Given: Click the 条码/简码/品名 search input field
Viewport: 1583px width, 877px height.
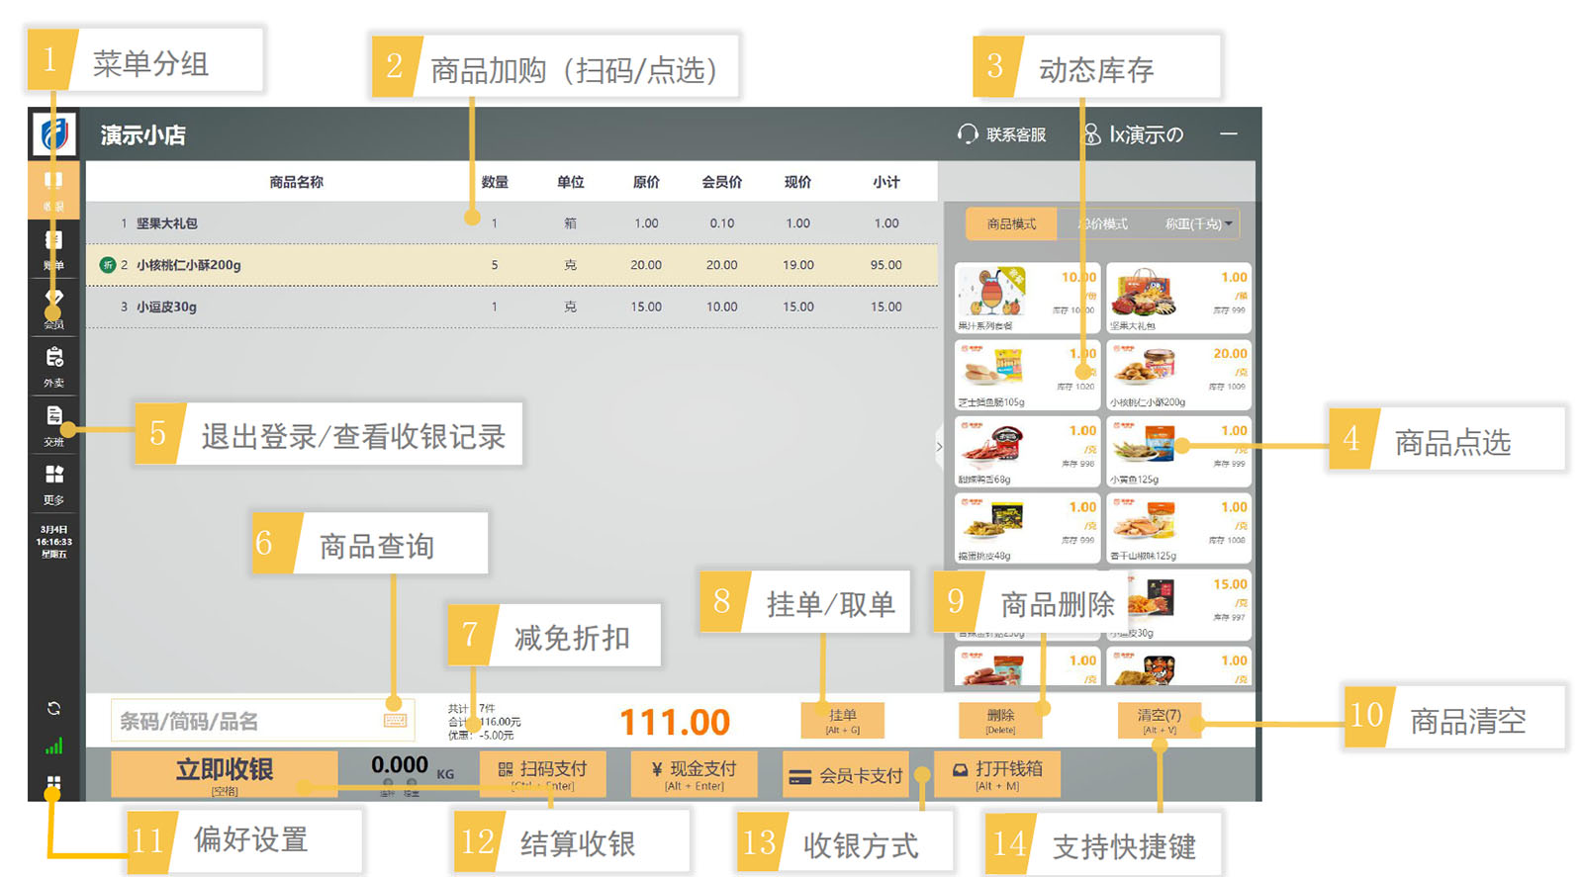Looking at the screenshot, I should click(x=247, y=722).
